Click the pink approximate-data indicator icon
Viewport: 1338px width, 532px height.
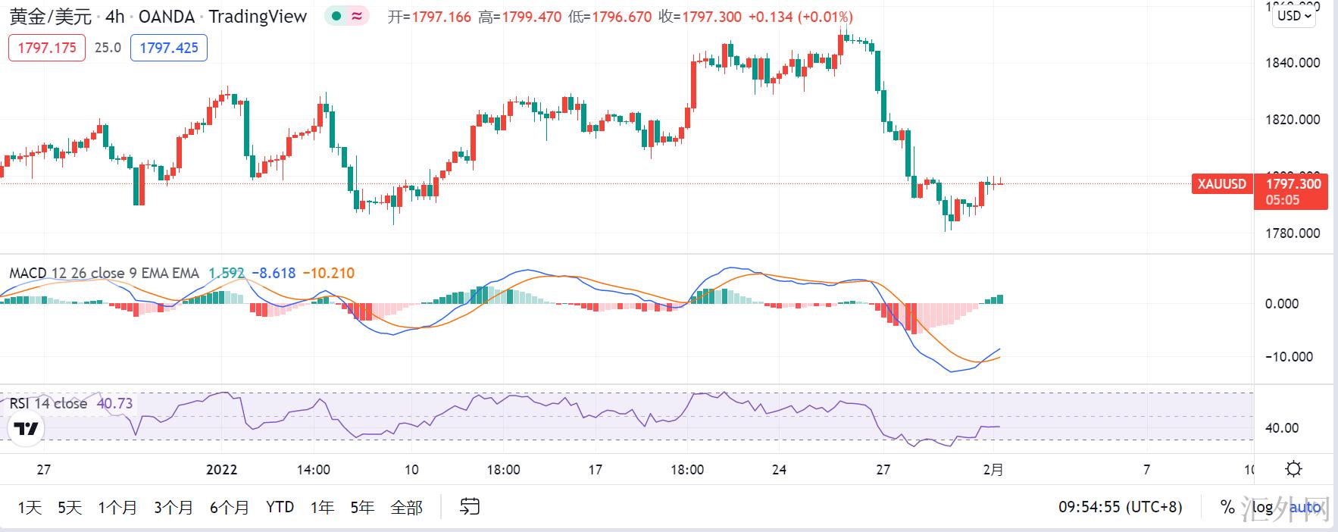click(x=356, y=17)
